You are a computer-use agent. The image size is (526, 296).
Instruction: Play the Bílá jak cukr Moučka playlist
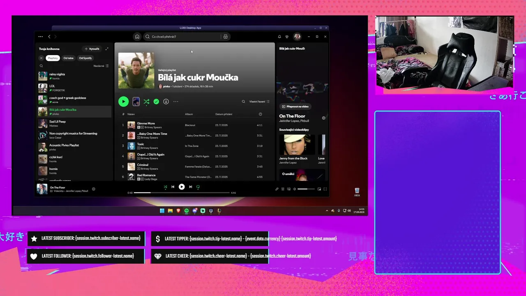pyautogui.click(x=123, y=102)
